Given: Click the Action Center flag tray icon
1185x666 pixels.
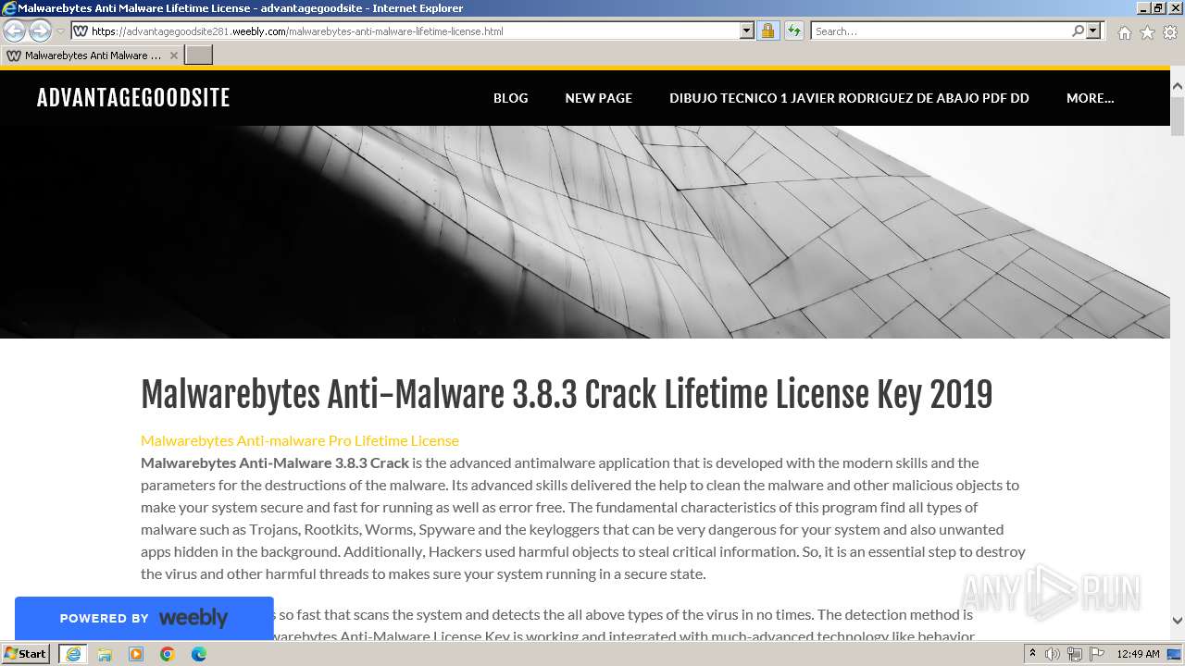Looking at the screenshot, I should click(1097, 654).
